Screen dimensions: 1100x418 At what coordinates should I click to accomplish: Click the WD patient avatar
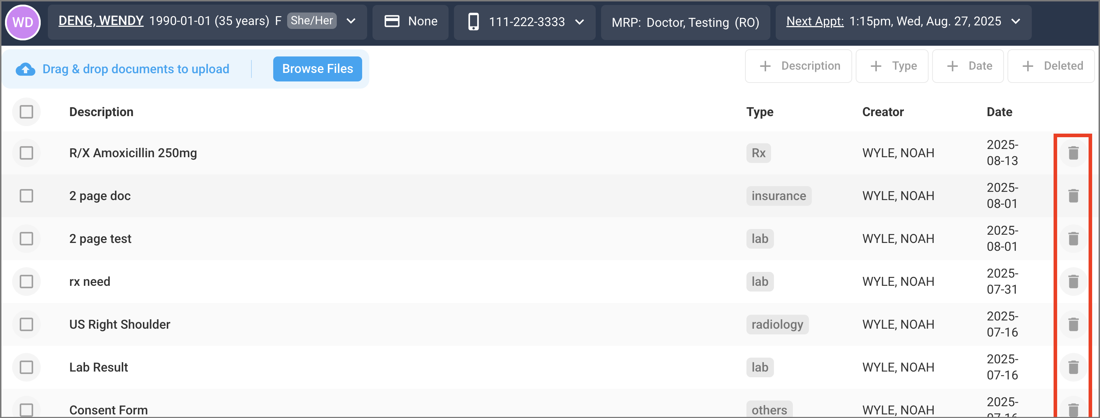click(x=22, y=22)
